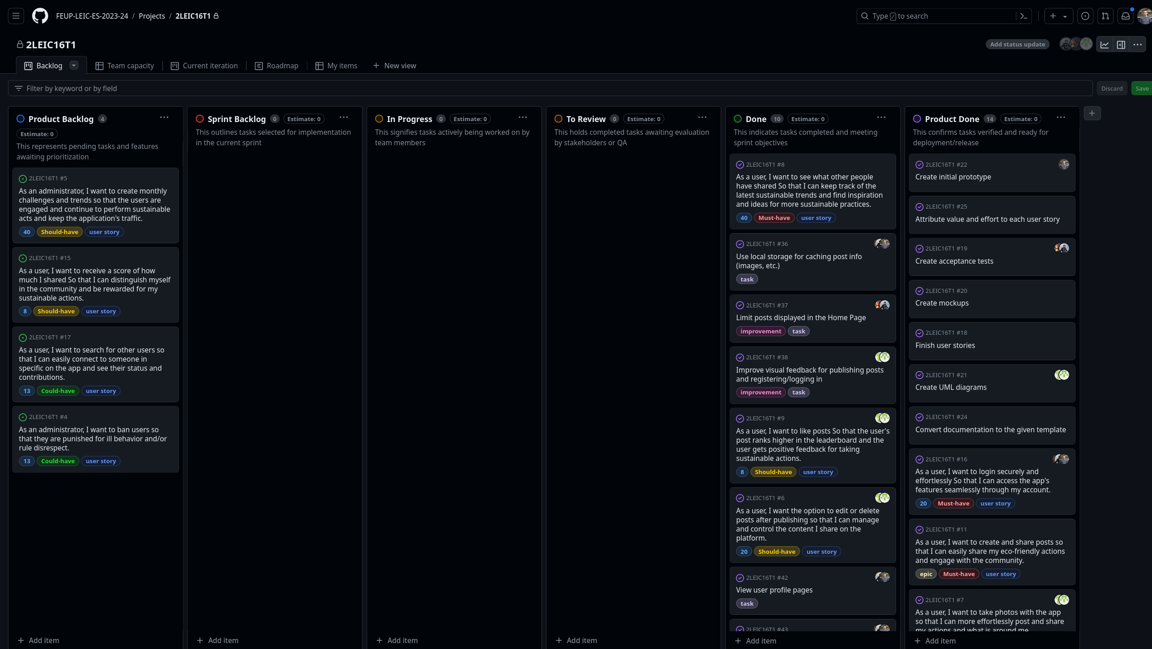Switch to the Team capacity tab
1152x649 pixels.
point(125,66)
